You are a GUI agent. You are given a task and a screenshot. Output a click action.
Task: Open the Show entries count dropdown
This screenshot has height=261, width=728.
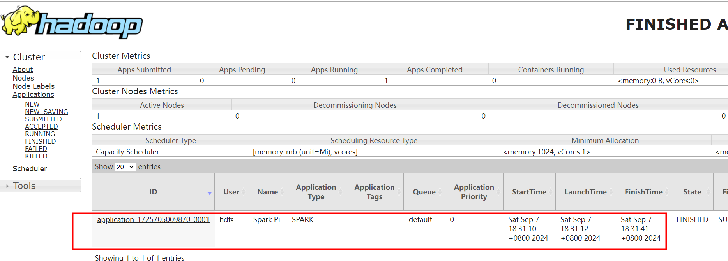(125, 167)
